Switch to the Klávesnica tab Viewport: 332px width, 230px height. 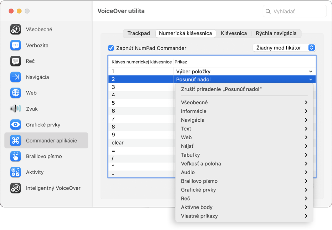(234, 33)
